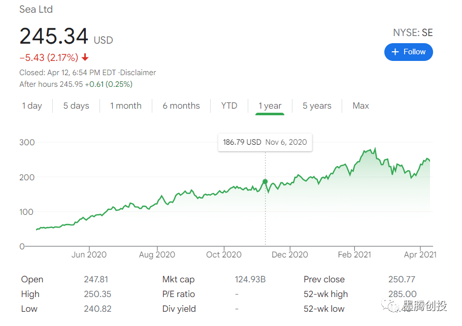Viewport: 462px width, 326px height.
Task: Switch to the 1 day tab
Action: (x=32, y=106)
